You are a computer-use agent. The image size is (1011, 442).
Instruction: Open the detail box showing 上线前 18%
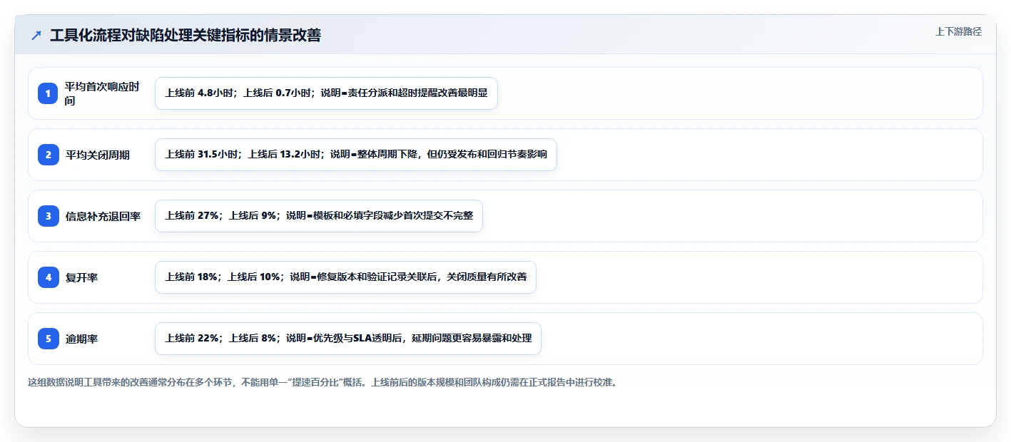(345, 277)
